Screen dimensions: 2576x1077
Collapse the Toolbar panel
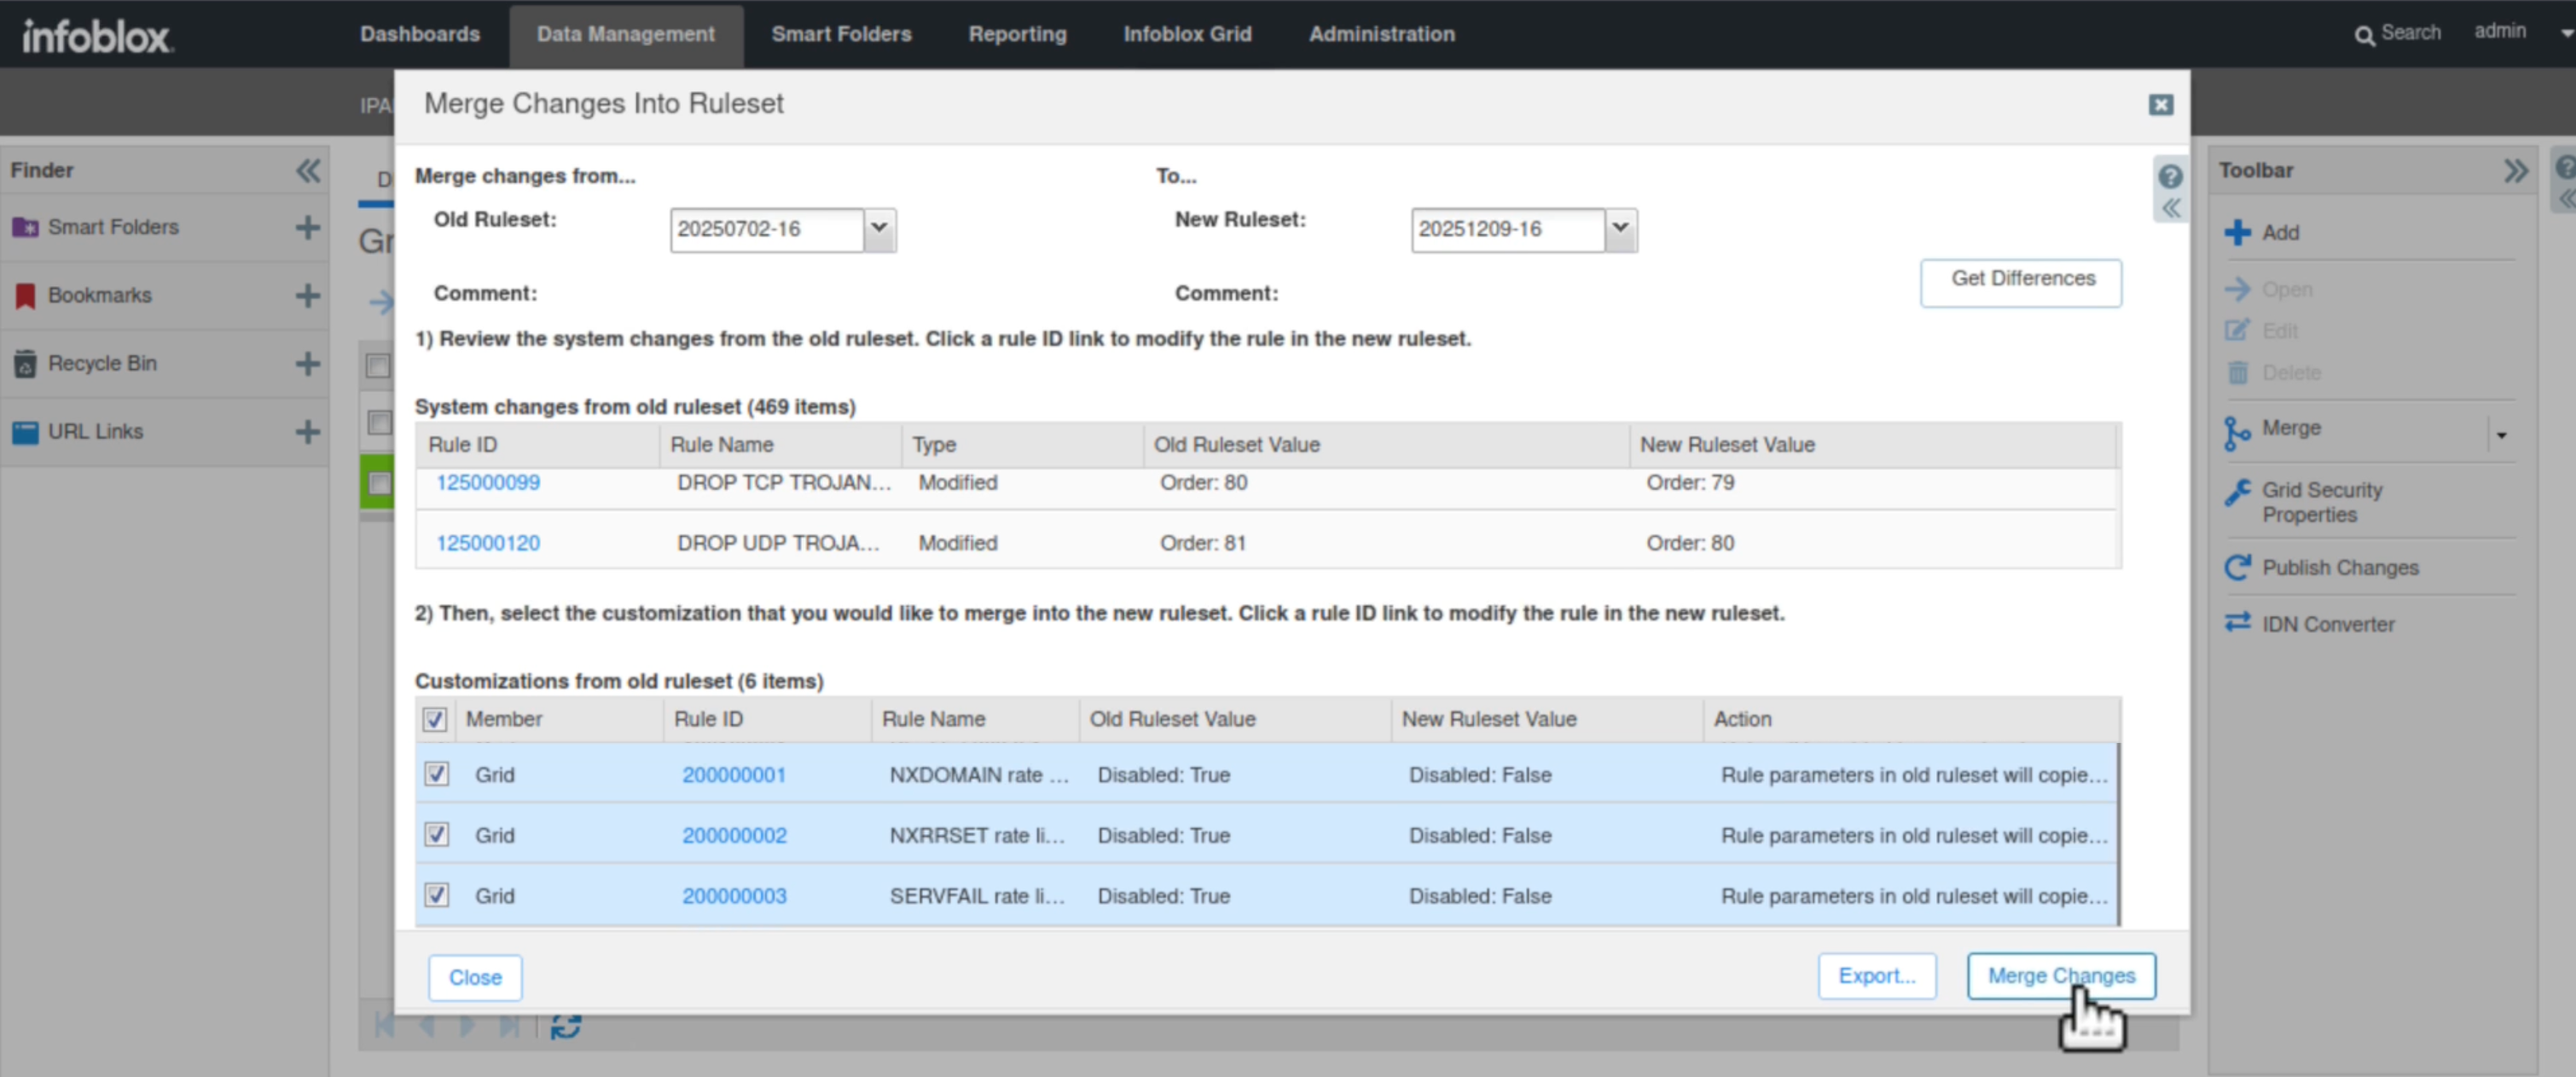click(x=2515, y=171)
